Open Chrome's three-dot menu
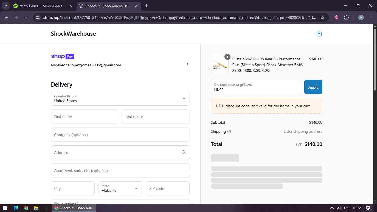Screen dimensions: 377x212 tap(371, 17)
